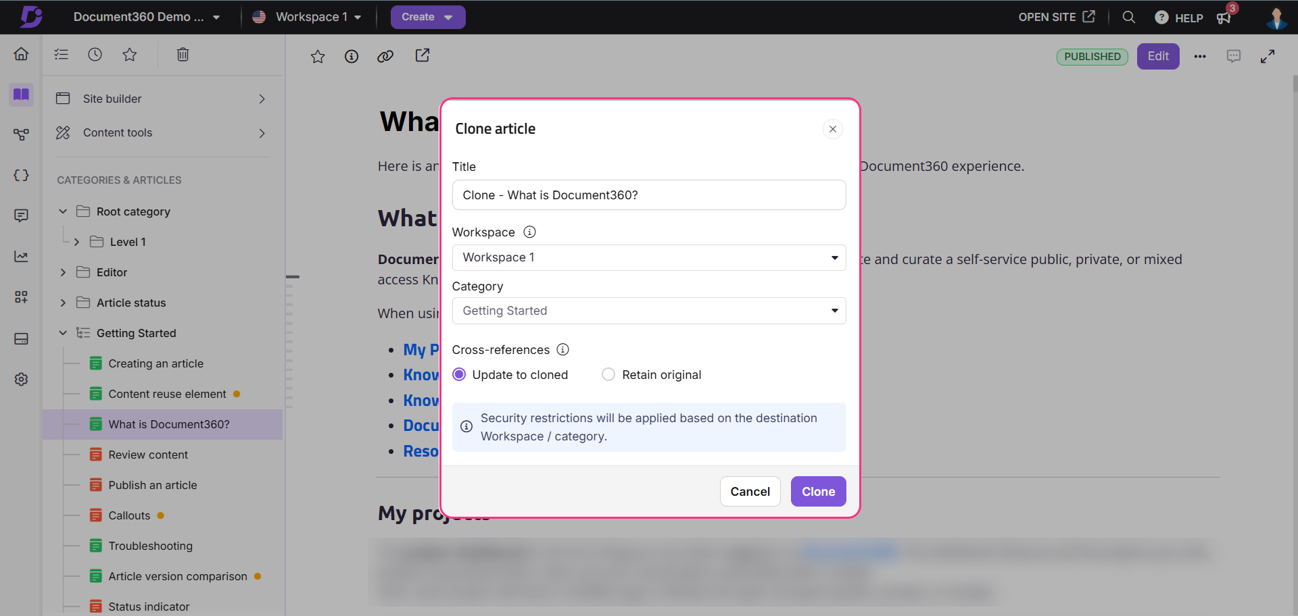Expand the Level 1 folder
1298x616 pixels.
coord(76,242)
